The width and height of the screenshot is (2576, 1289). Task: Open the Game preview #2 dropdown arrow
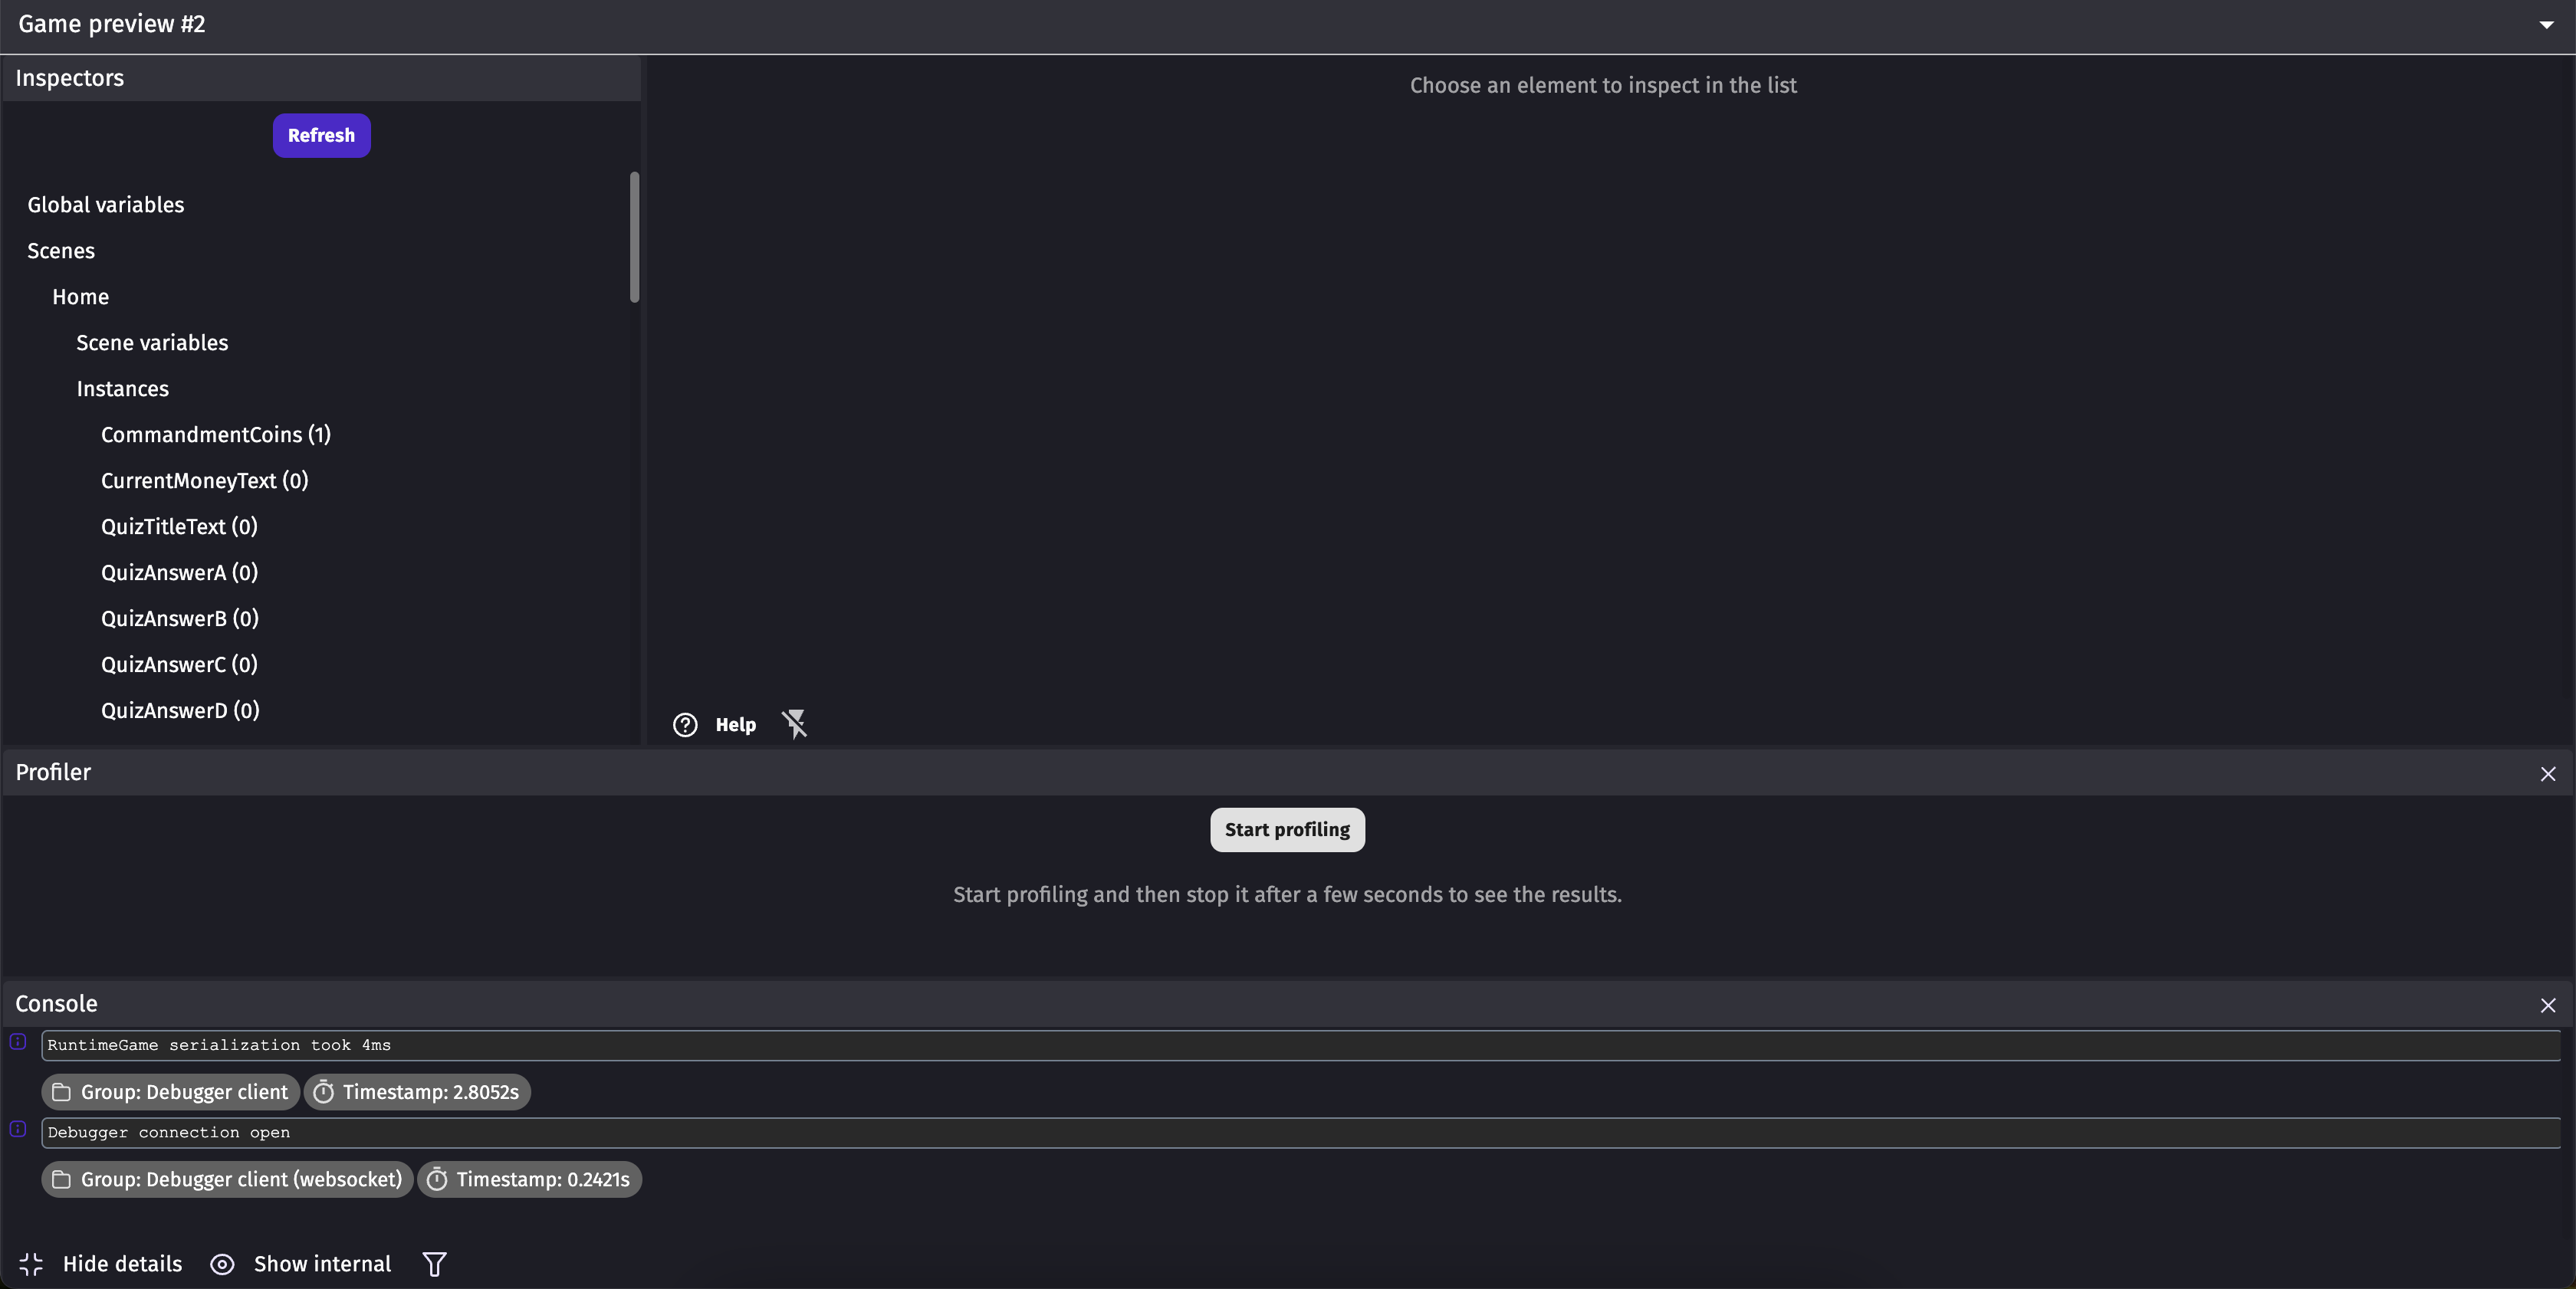tap(2546, 25)
